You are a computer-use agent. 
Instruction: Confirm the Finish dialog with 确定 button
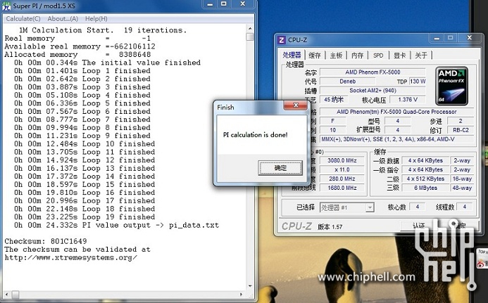coord(280,168)
